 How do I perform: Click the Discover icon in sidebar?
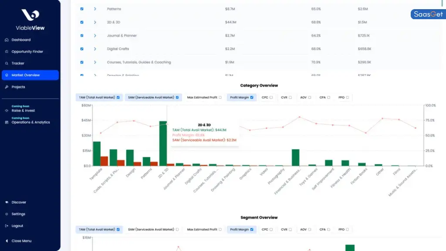[7, 203]
